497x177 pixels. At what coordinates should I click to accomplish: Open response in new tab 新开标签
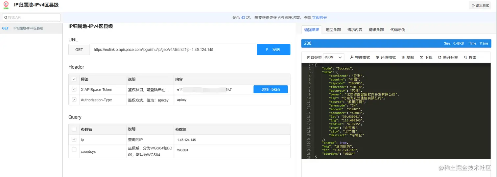(448, 57)
